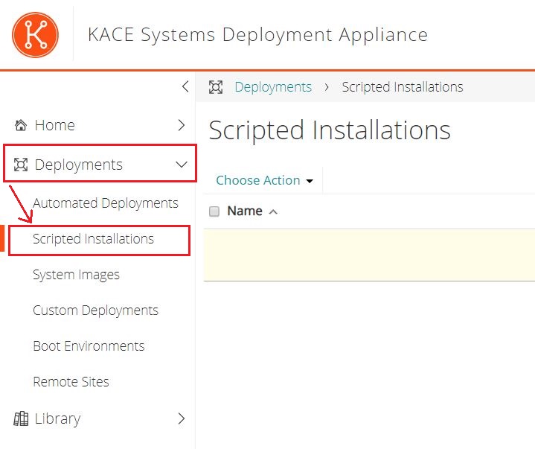Open System Images in sidebar
Screen dimensions: 535x449
(76, 275)
